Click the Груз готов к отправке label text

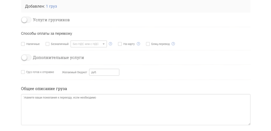click(x=40, y=72)
